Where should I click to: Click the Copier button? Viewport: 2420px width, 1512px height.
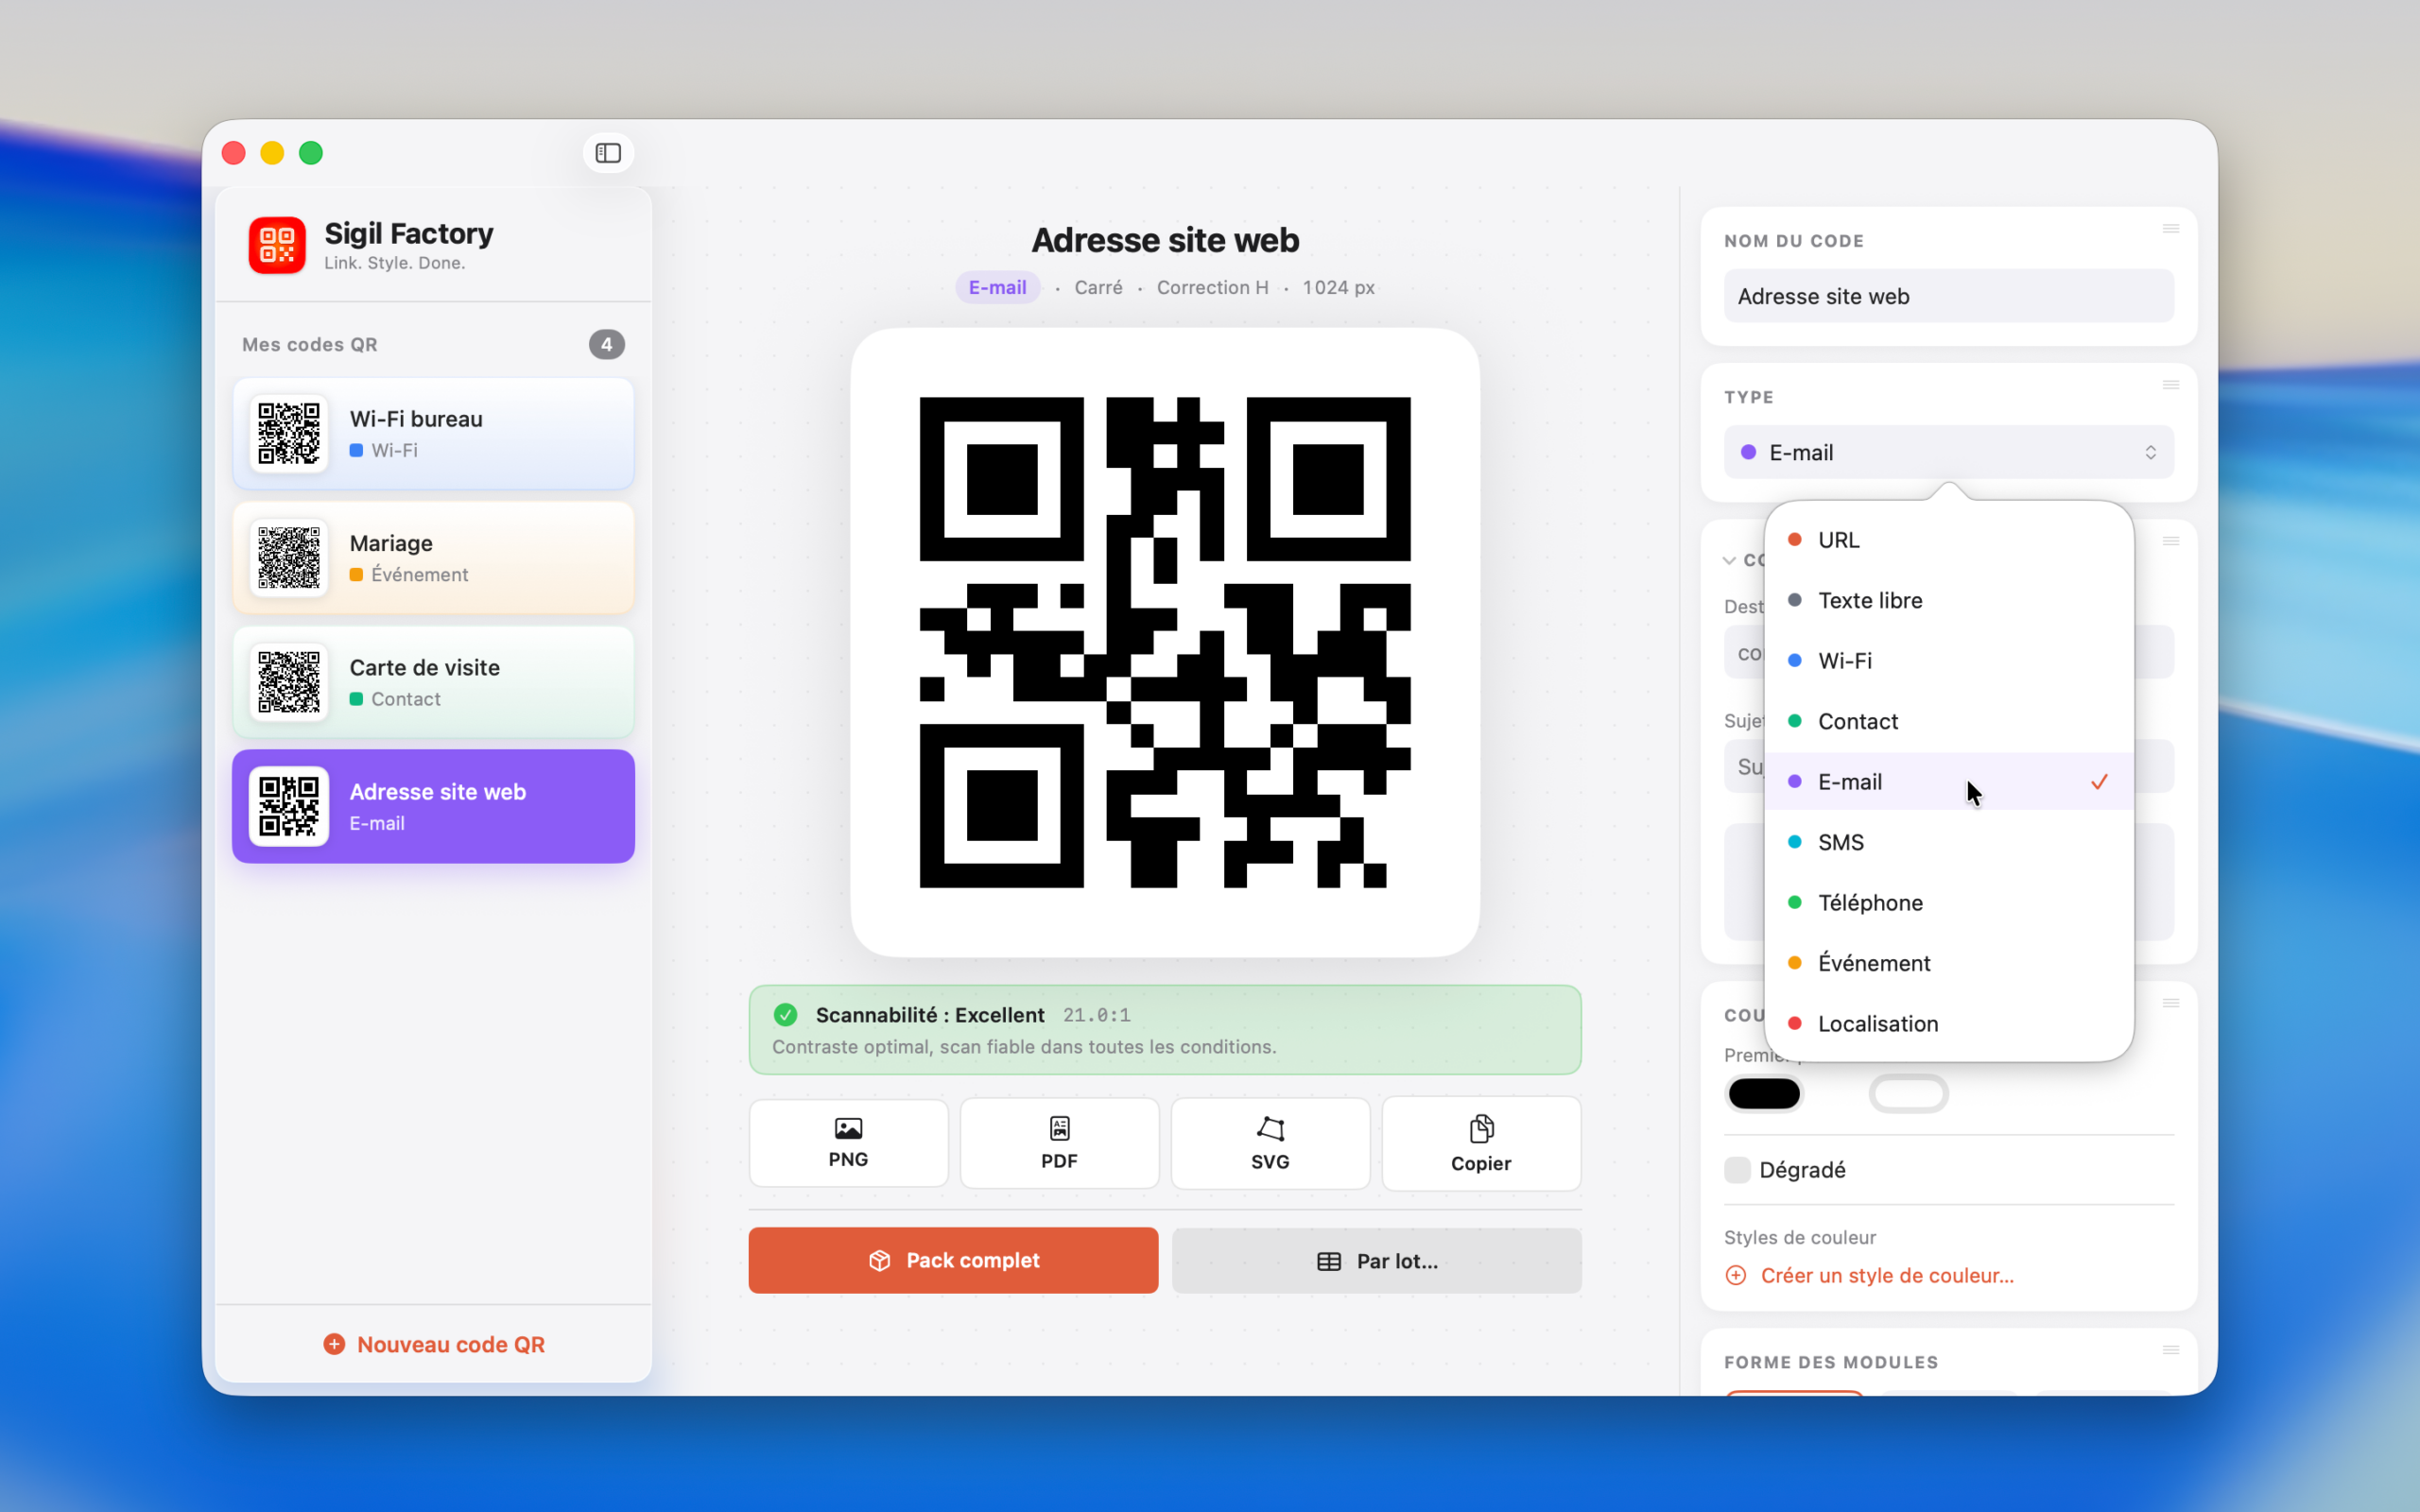[x=1481, y=1143]
